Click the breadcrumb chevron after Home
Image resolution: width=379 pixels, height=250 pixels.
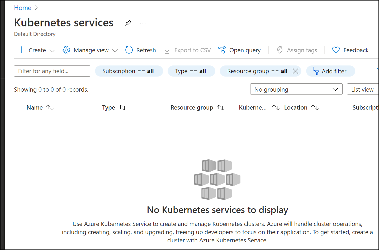(36, 8)
